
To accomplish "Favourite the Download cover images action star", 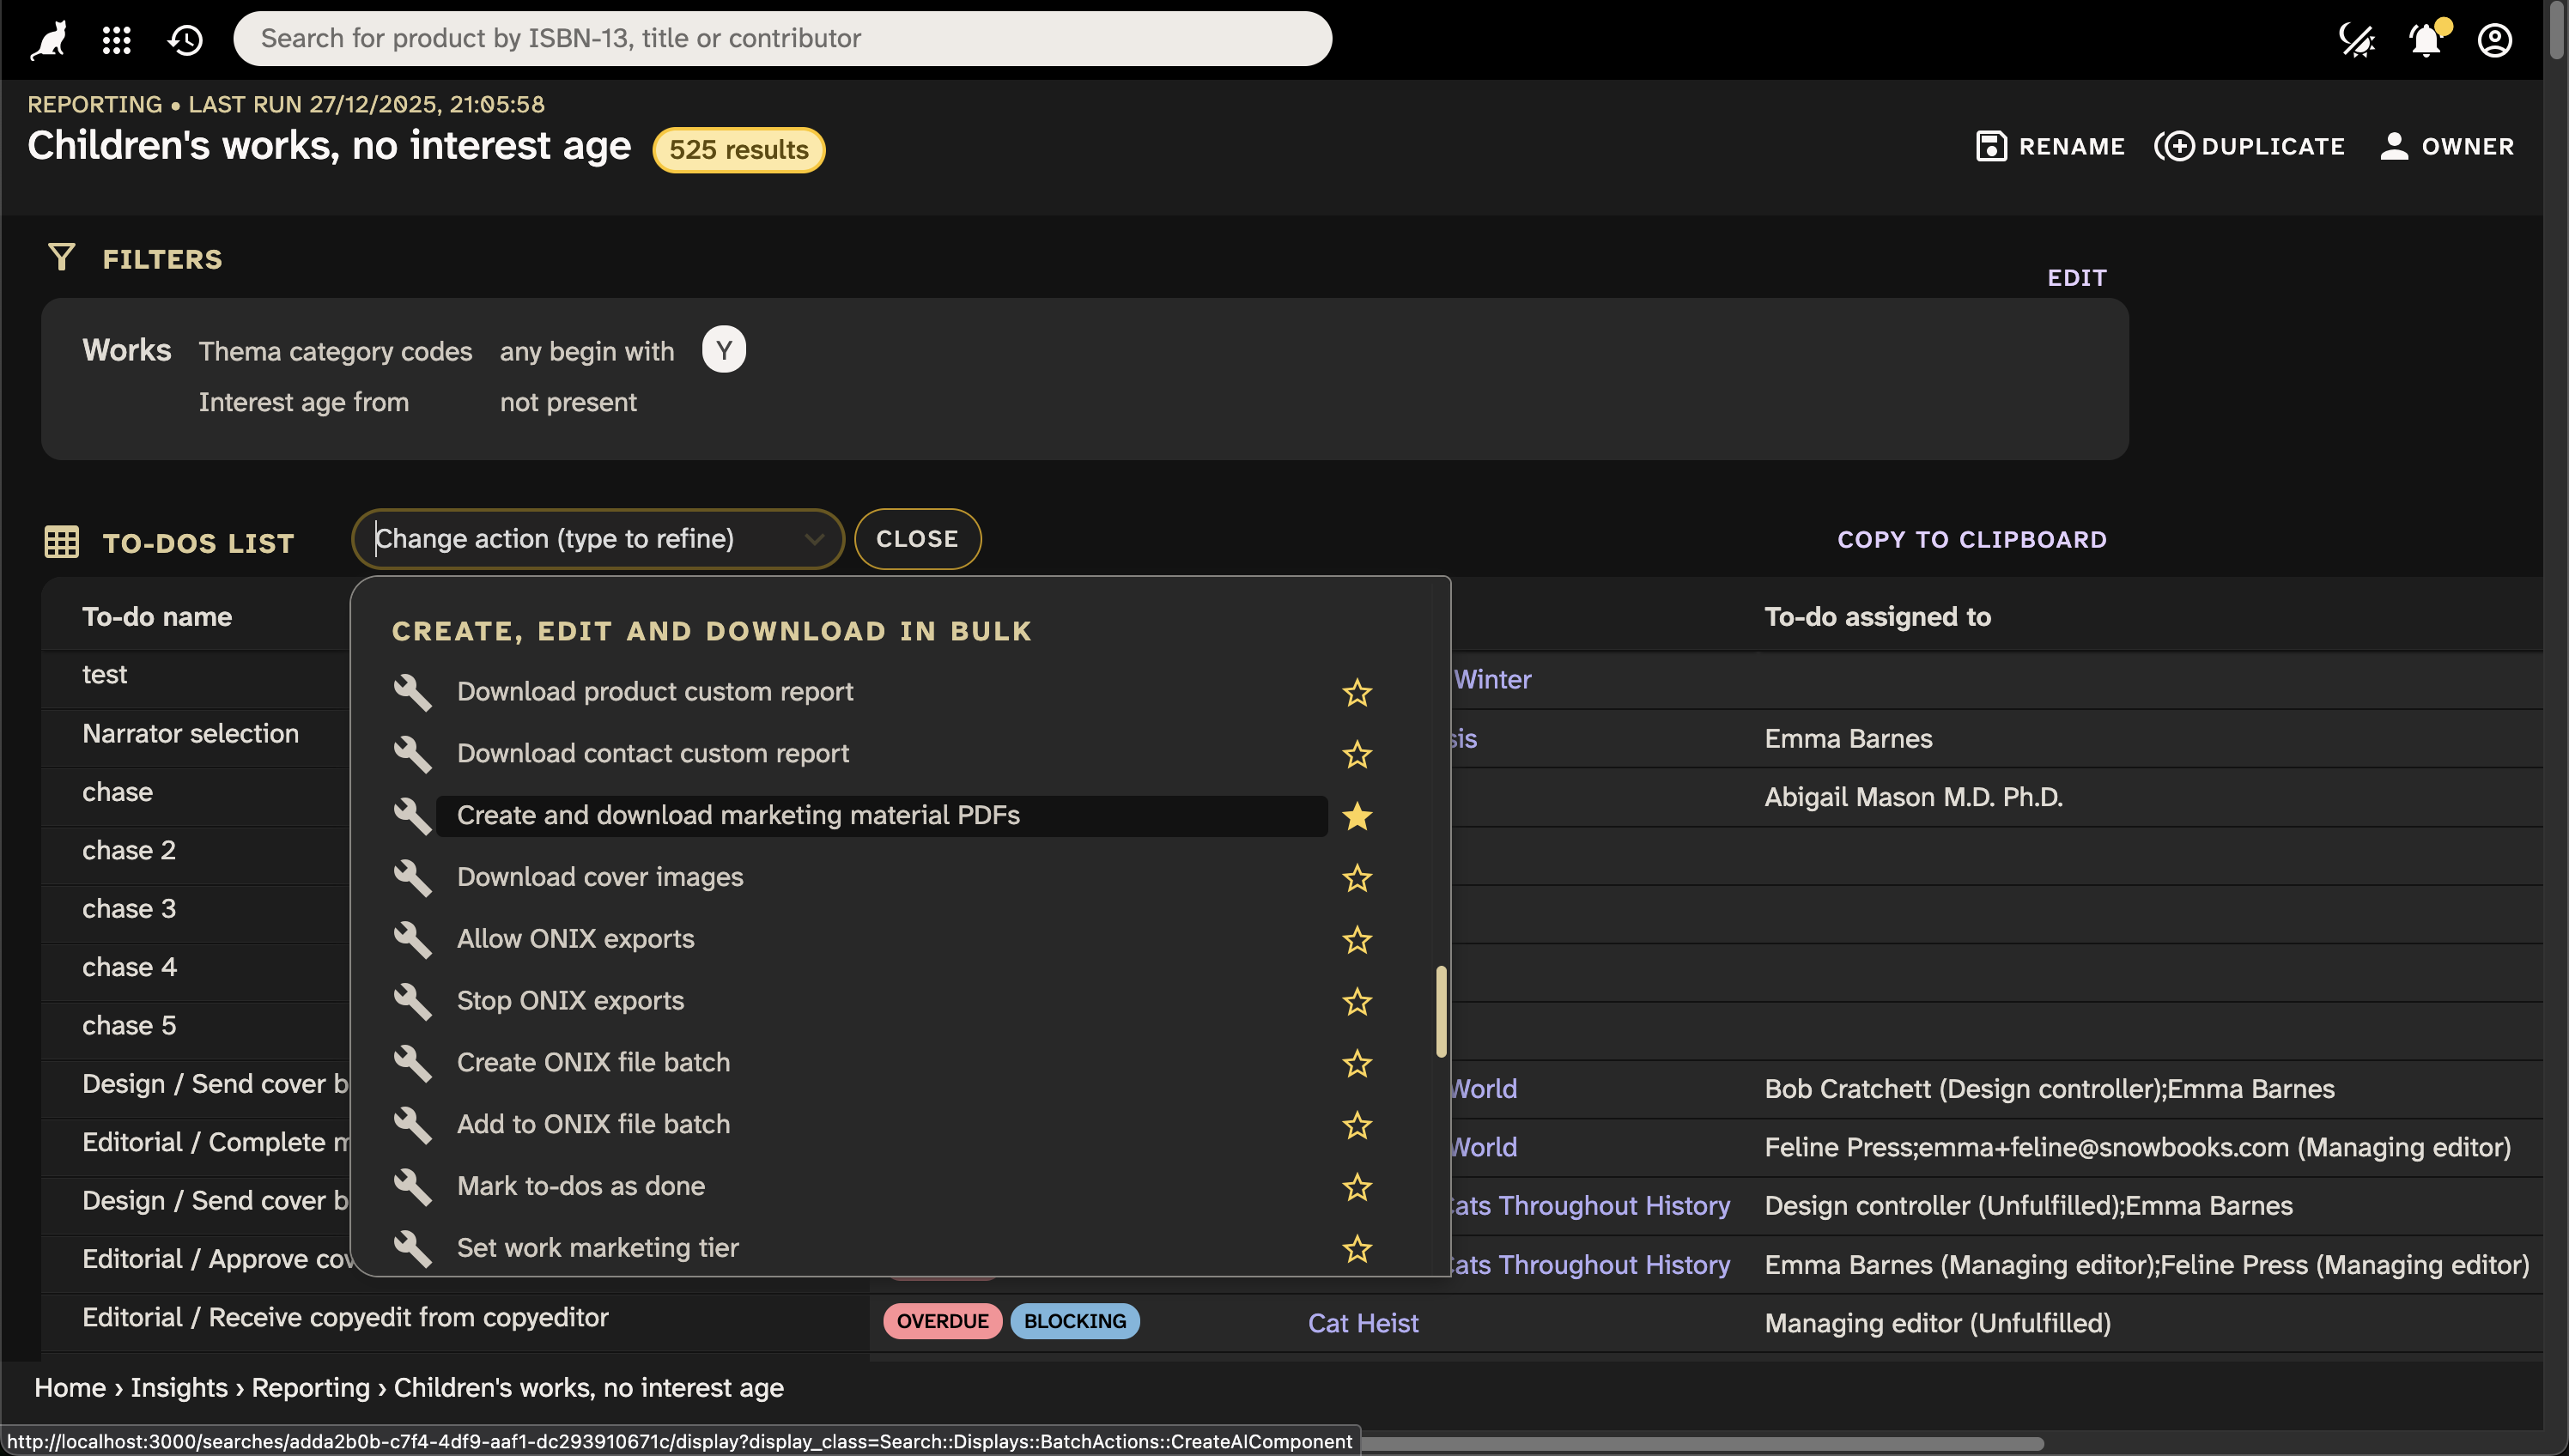I will (x=1356, y=878).
